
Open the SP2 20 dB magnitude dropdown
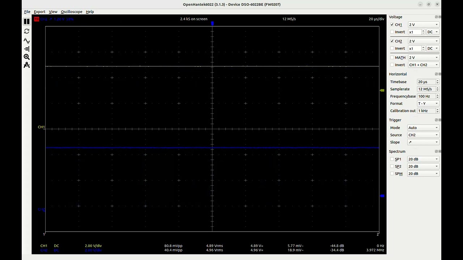[x=423, y=166]
